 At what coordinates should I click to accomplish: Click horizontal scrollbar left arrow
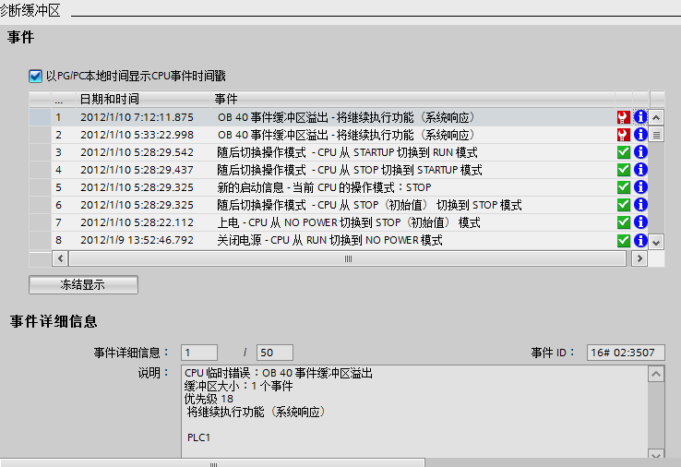coord(60,258)
